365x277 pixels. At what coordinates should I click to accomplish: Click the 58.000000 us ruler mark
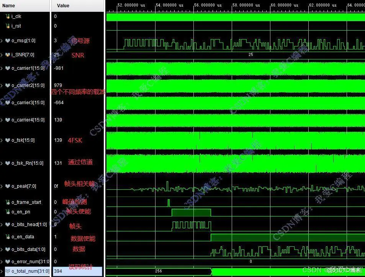click(246, 5)
